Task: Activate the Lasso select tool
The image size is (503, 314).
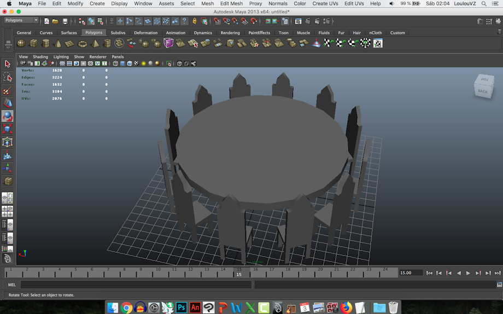Action: [8, 77]
